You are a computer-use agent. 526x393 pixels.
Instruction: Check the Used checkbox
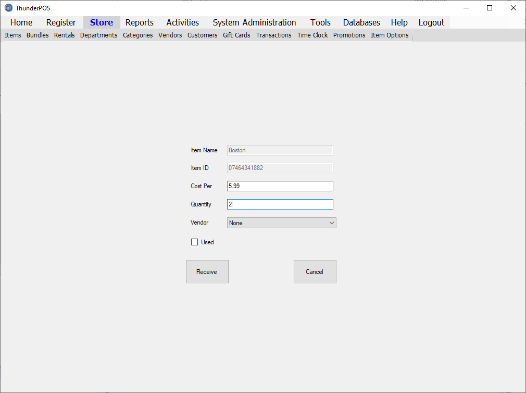click(195, 242)
